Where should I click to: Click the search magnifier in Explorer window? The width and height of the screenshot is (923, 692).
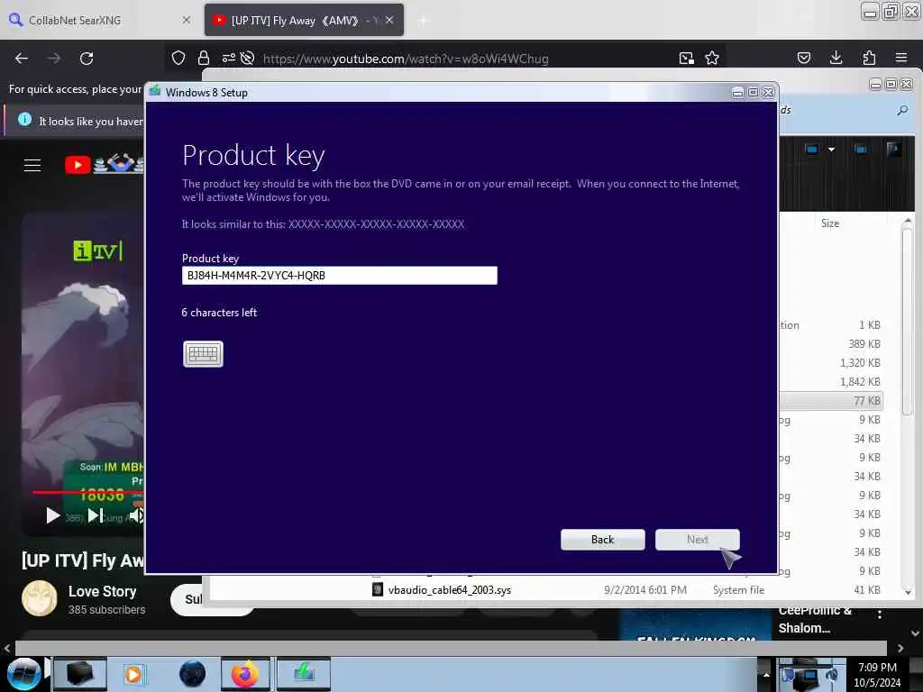click(x=901, y=110)
